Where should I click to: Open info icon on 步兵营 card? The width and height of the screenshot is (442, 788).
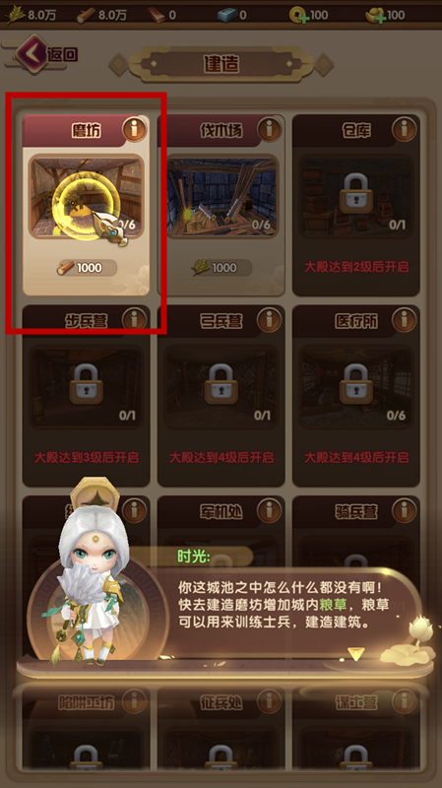click(x=135, y=319)
